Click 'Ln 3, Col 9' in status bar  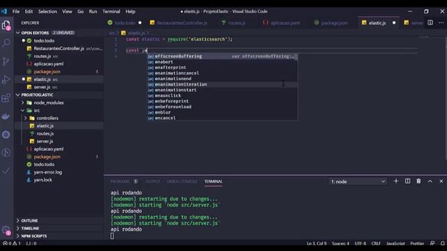[x=316, y=243]
